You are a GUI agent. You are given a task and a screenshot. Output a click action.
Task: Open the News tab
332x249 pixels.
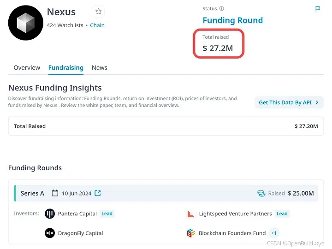point(100,68)
